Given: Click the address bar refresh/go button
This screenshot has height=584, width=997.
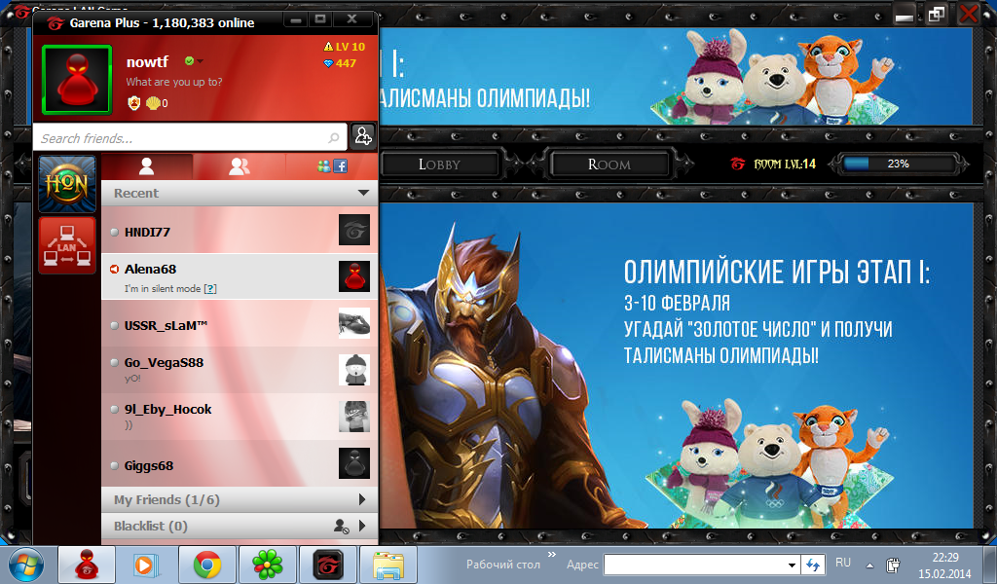Looking at the screenshot, I should coord(813,565).
